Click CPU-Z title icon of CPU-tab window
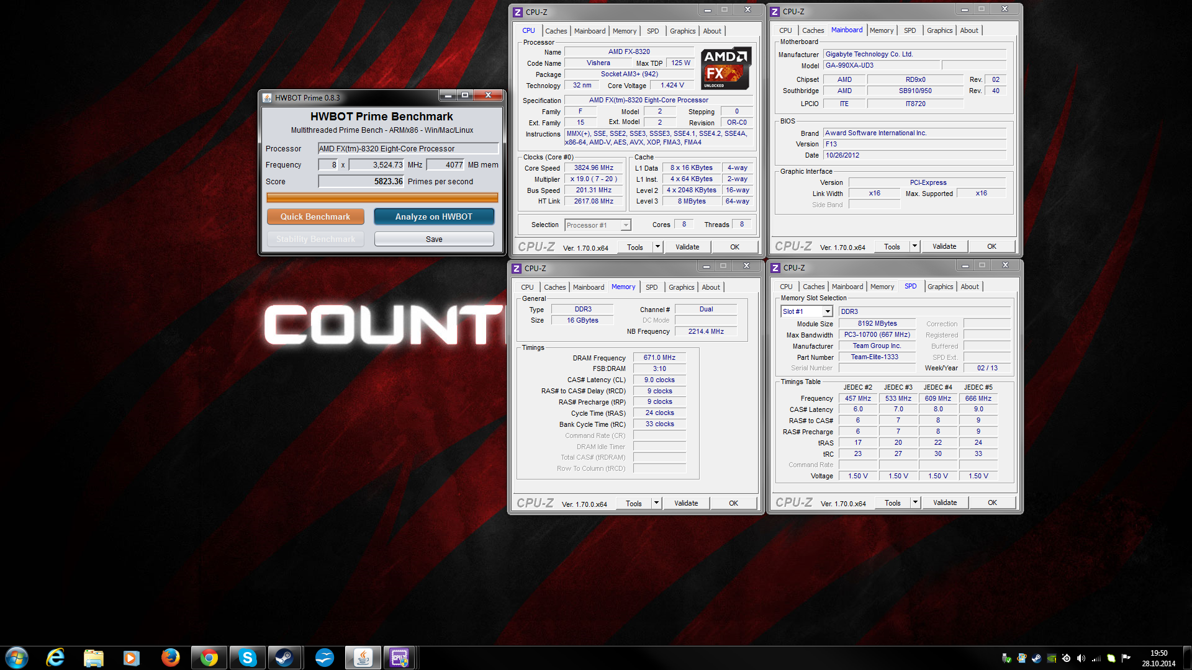 click(x=518, y=12)
